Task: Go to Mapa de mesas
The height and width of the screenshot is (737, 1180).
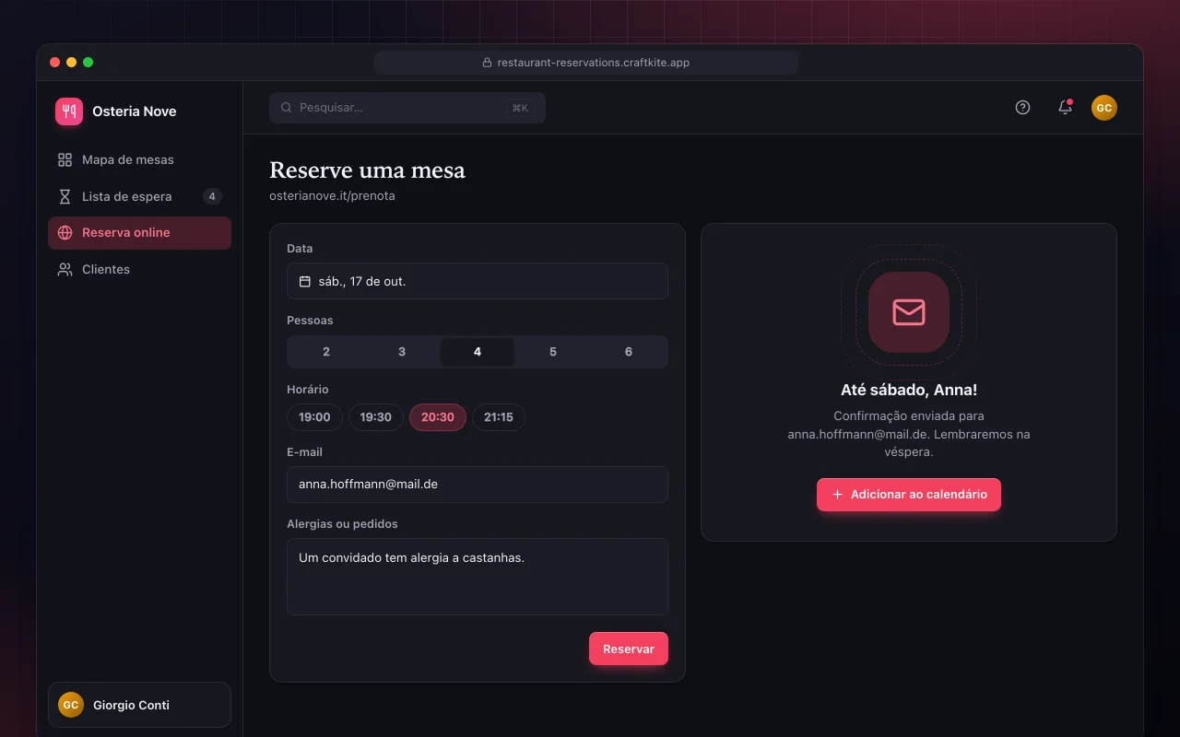Action: point(139,159)
